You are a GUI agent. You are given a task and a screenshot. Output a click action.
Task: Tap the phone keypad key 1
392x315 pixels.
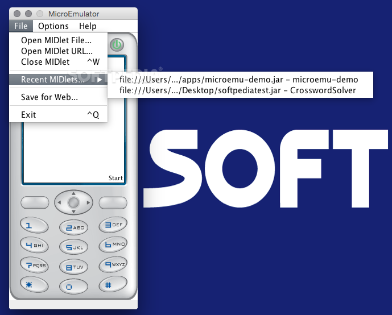(x=34, y=225)
